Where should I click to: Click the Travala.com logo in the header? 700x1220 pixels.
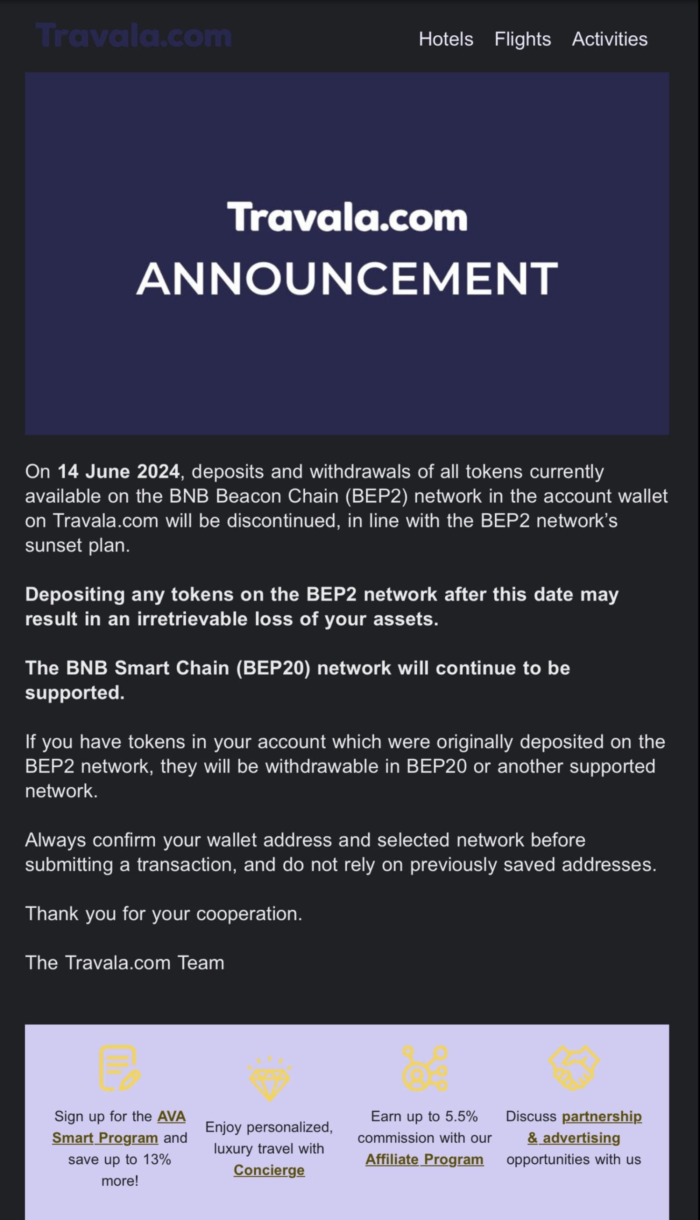tap(134, 36)
